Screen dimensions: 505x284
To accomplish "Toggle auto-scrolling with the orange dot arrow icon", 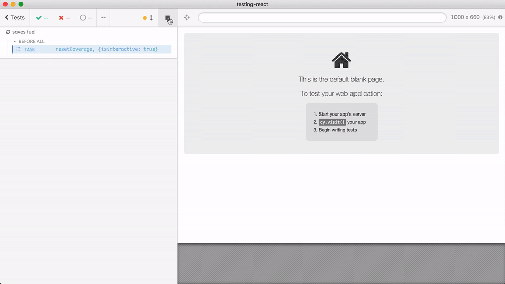I will point(148,18).
